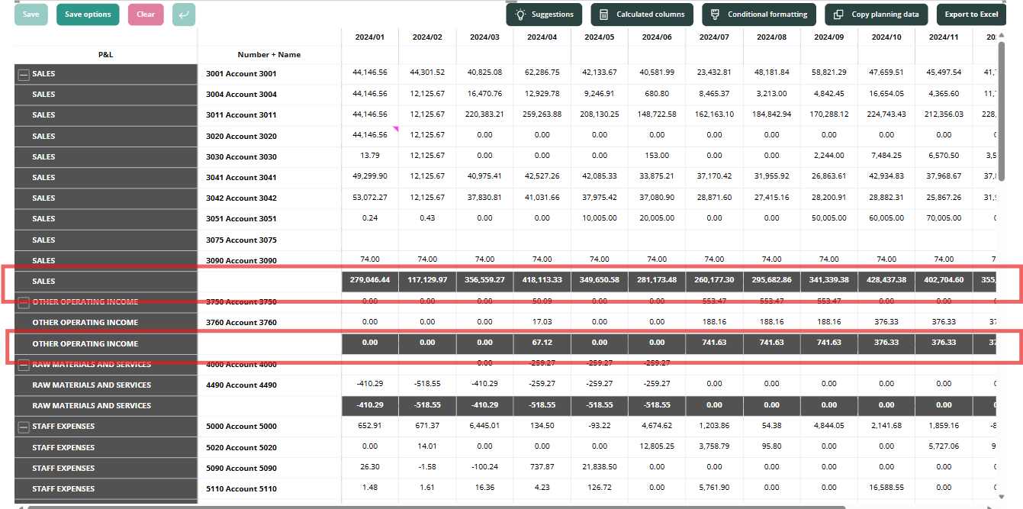Collapse the RAW MATERIALS AND SERVICES group
This screenshot has width=1023, height=509.
pyautogui.click(x=24, y=365)
